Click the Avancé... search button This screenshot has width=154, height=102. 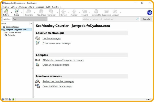pyautogui.click(x=146, y=19)
